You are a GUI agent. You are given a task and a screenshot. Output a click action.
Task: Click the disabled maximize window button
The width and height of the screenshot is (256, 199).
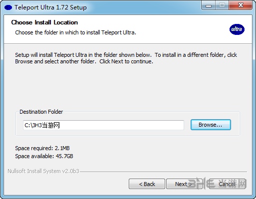(222, 5)
